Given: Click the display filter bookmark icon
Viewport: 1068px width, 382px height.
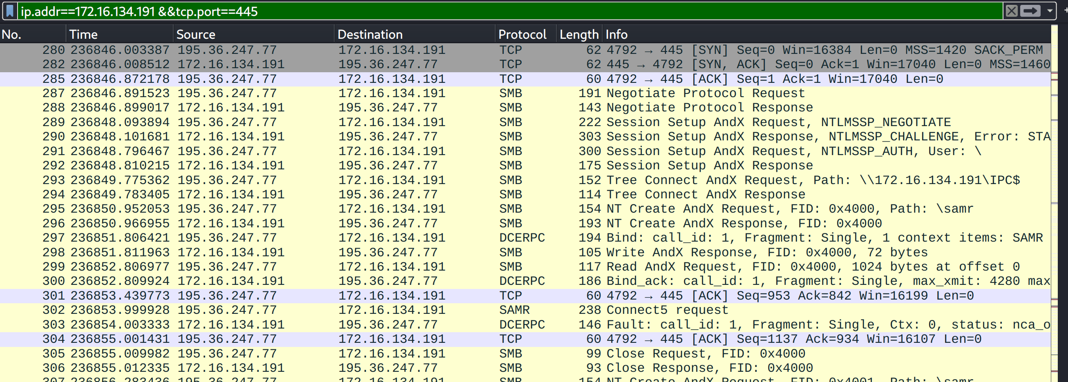Looking at the screenshot, I should point(10,11).
